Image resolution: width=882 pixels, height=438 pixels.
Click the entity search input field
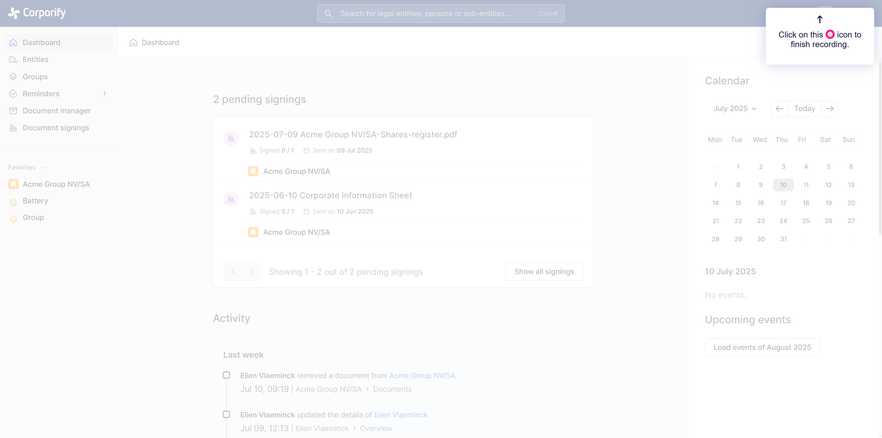(x=425, y=13)
